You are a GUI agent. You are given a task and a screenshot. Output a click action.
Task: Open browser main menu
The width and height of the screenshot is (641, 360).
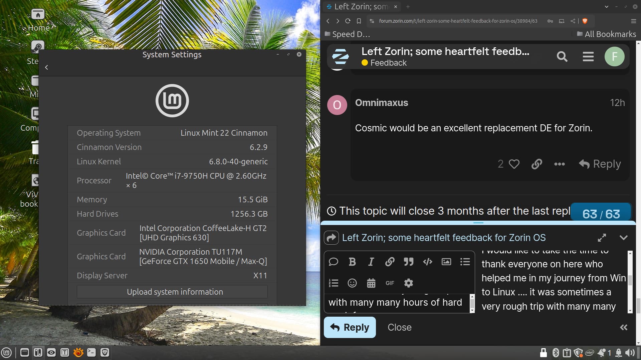point(634,21)
